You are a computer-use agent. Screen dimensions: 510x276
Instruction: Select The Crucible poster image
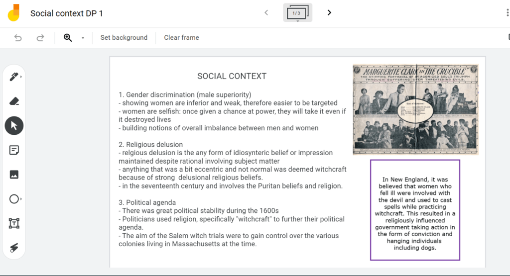pyautogui.click(x=415, y=109)
